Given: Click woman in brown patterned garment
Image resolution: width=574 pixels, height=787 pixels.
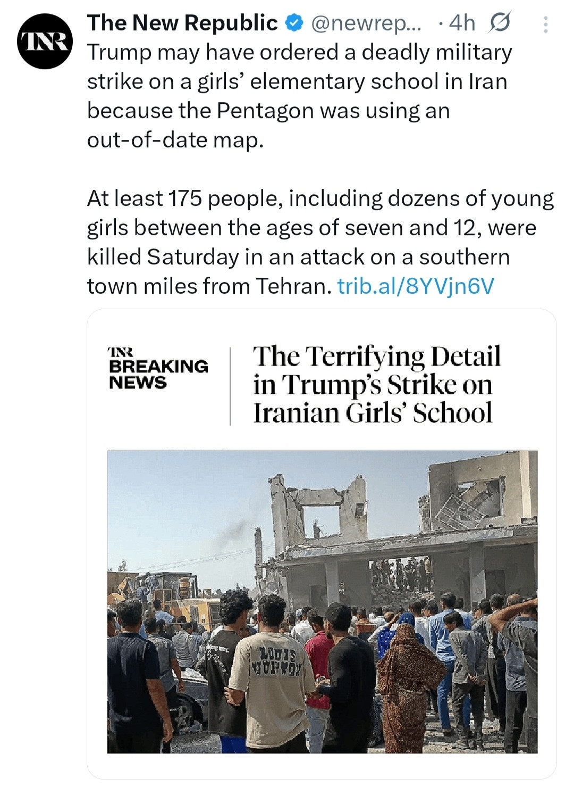Looking at the screenshot, I should (x=408, y=686).
